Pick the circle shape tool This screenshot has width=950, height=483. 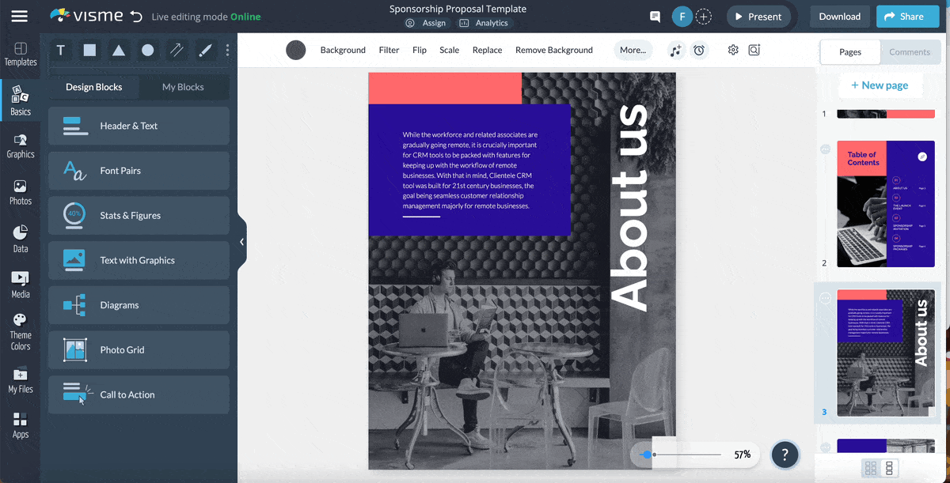tap(147, 51)
